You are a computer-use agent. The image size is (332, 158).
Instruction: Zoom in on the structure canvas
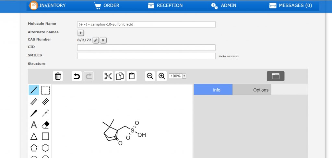click(162, 76)
